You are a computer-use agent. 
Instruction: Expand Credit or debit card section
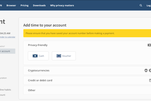[40, 80]
